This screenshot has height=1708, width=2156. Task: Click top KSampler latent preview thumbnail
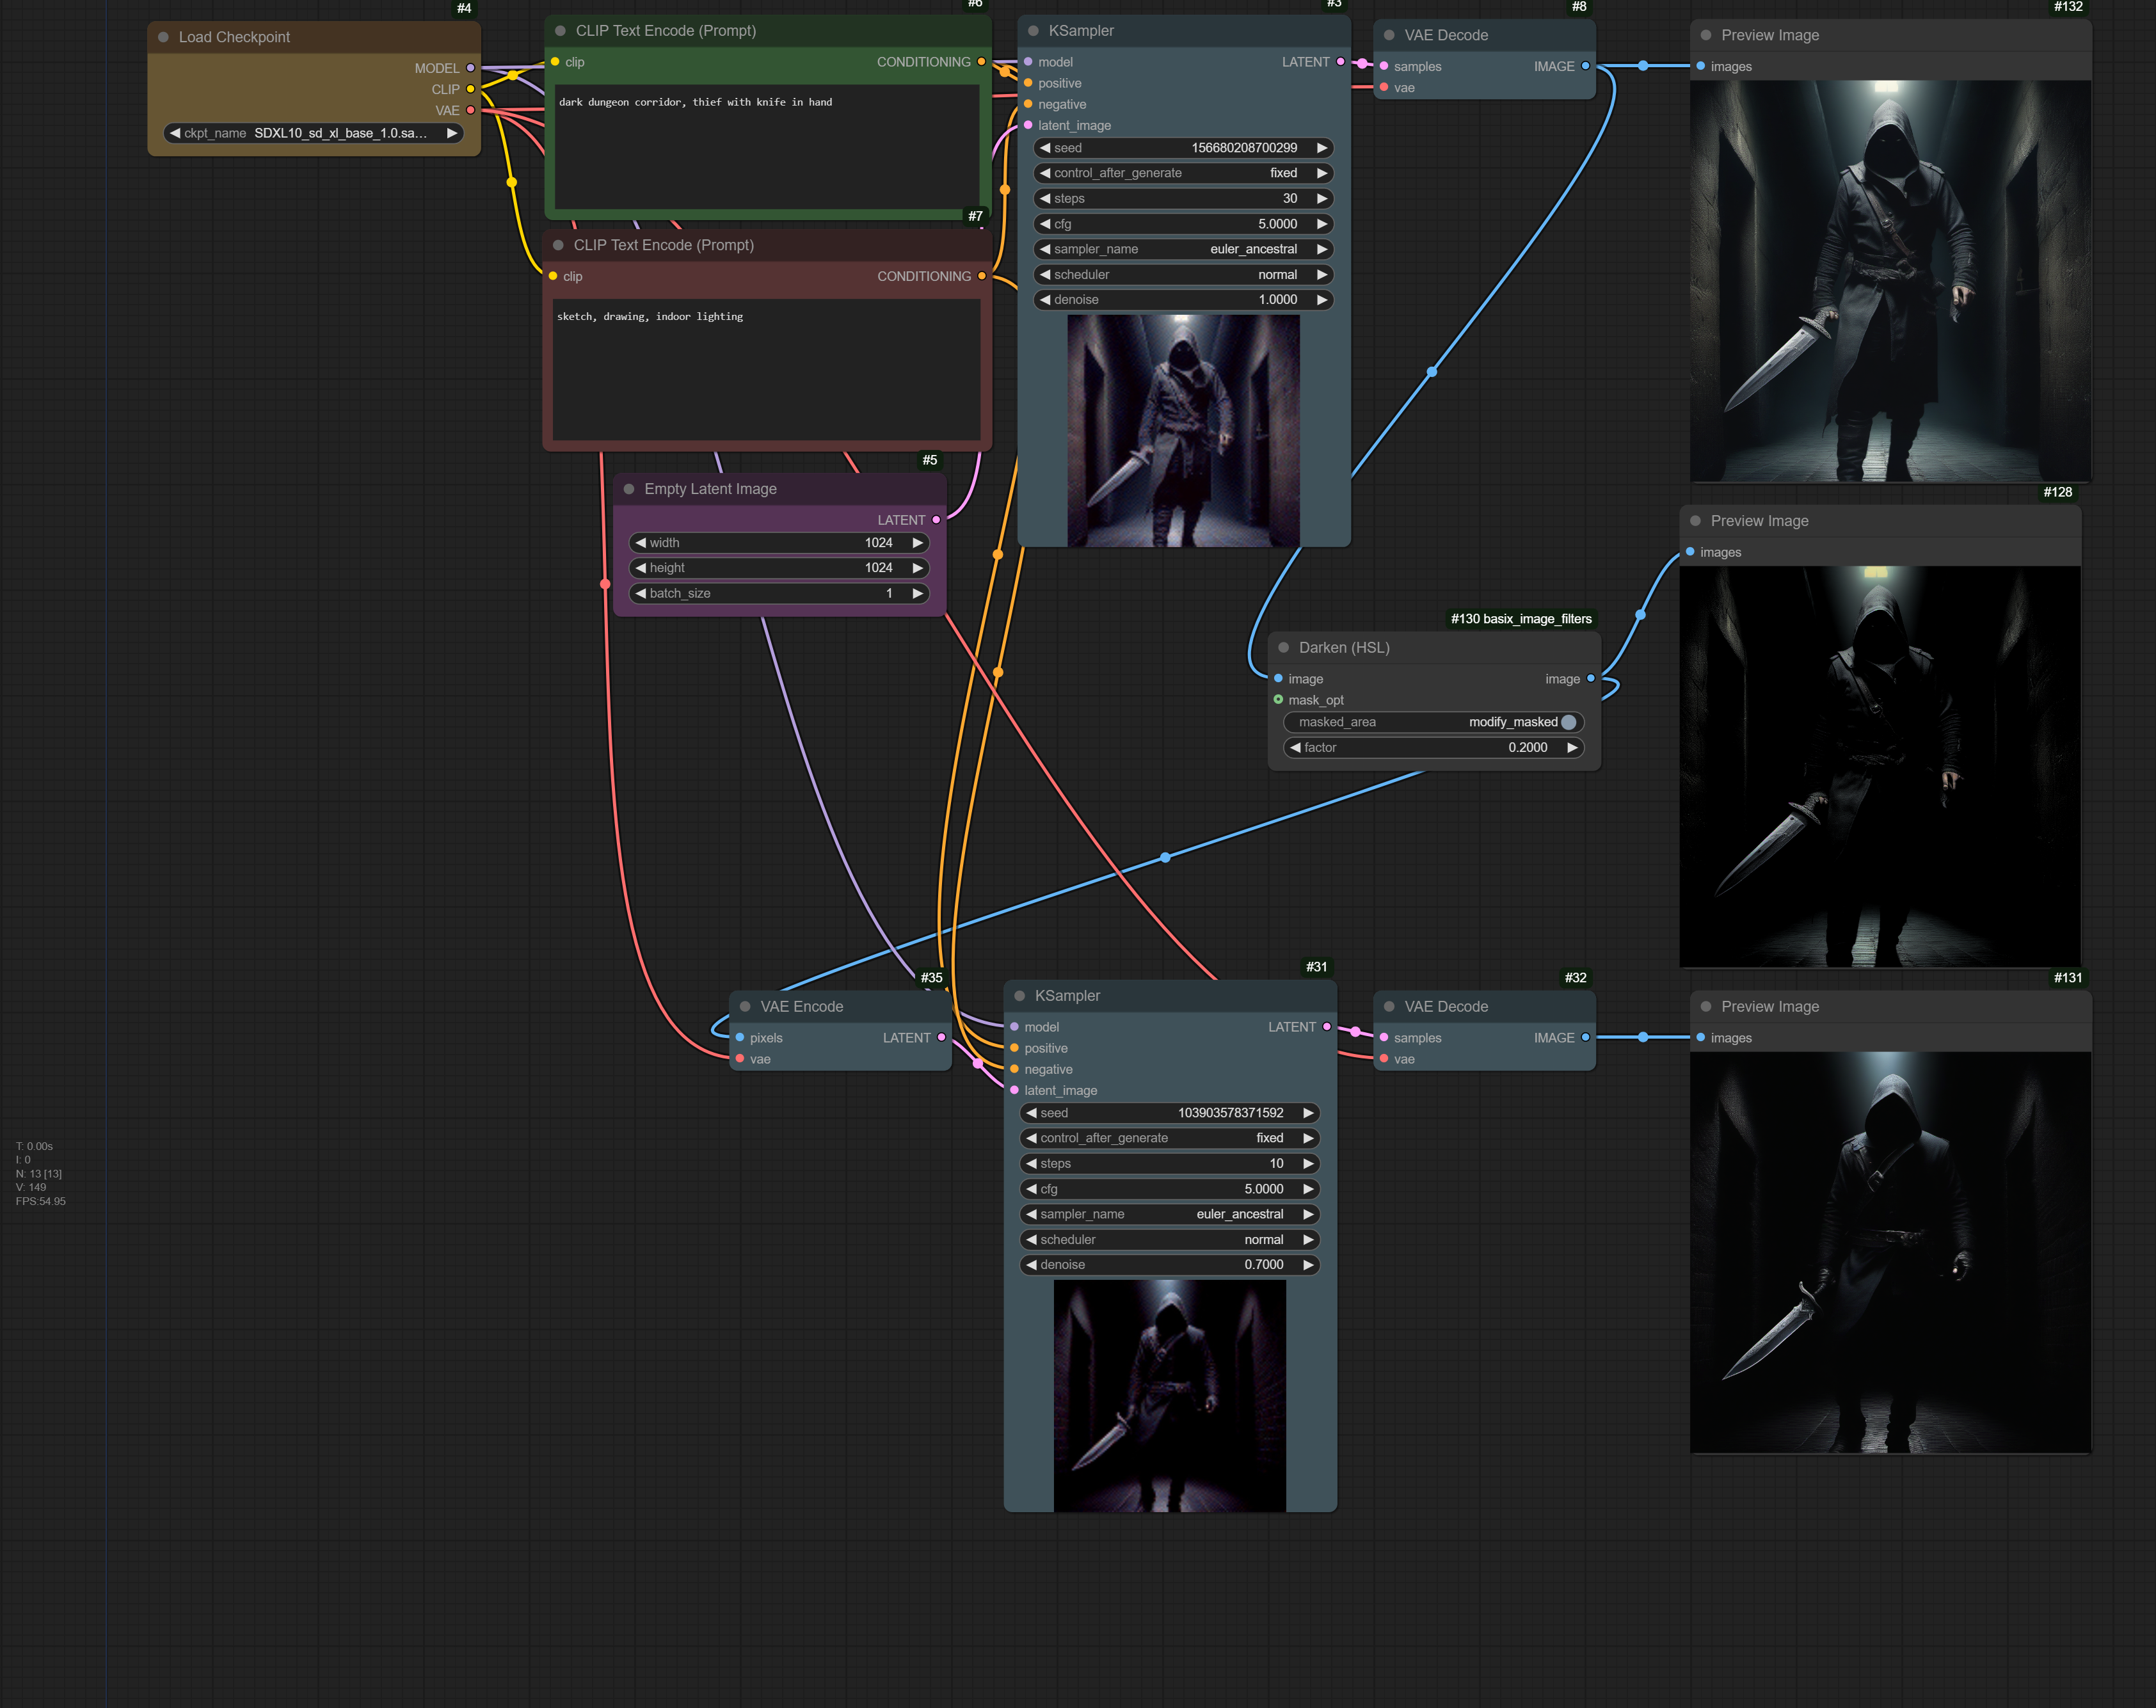1184,431
